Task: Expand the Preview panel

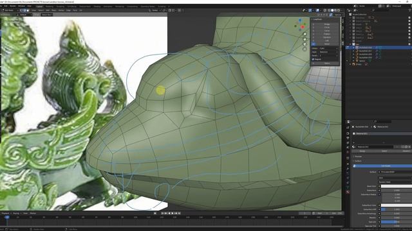Action: pos(358,157)
